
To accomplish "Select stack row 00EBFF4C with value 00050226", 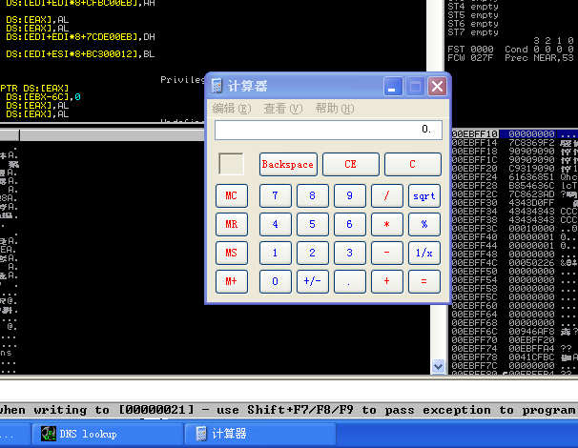I will pos(515,263).
